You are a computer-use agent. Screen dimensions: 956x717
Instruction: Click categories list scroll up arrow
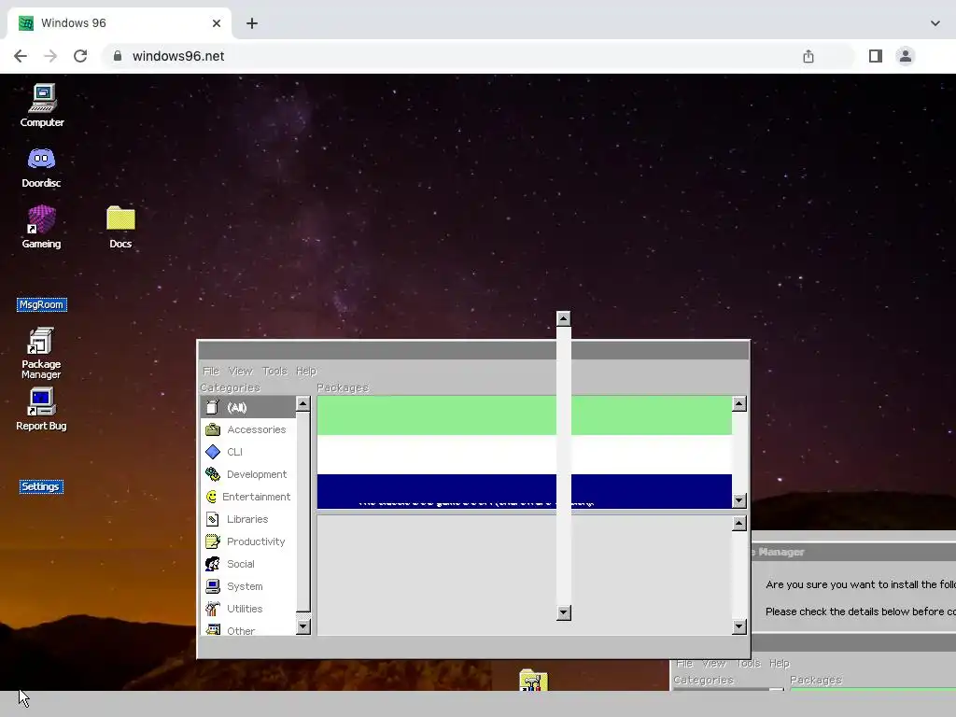point(303,403)
